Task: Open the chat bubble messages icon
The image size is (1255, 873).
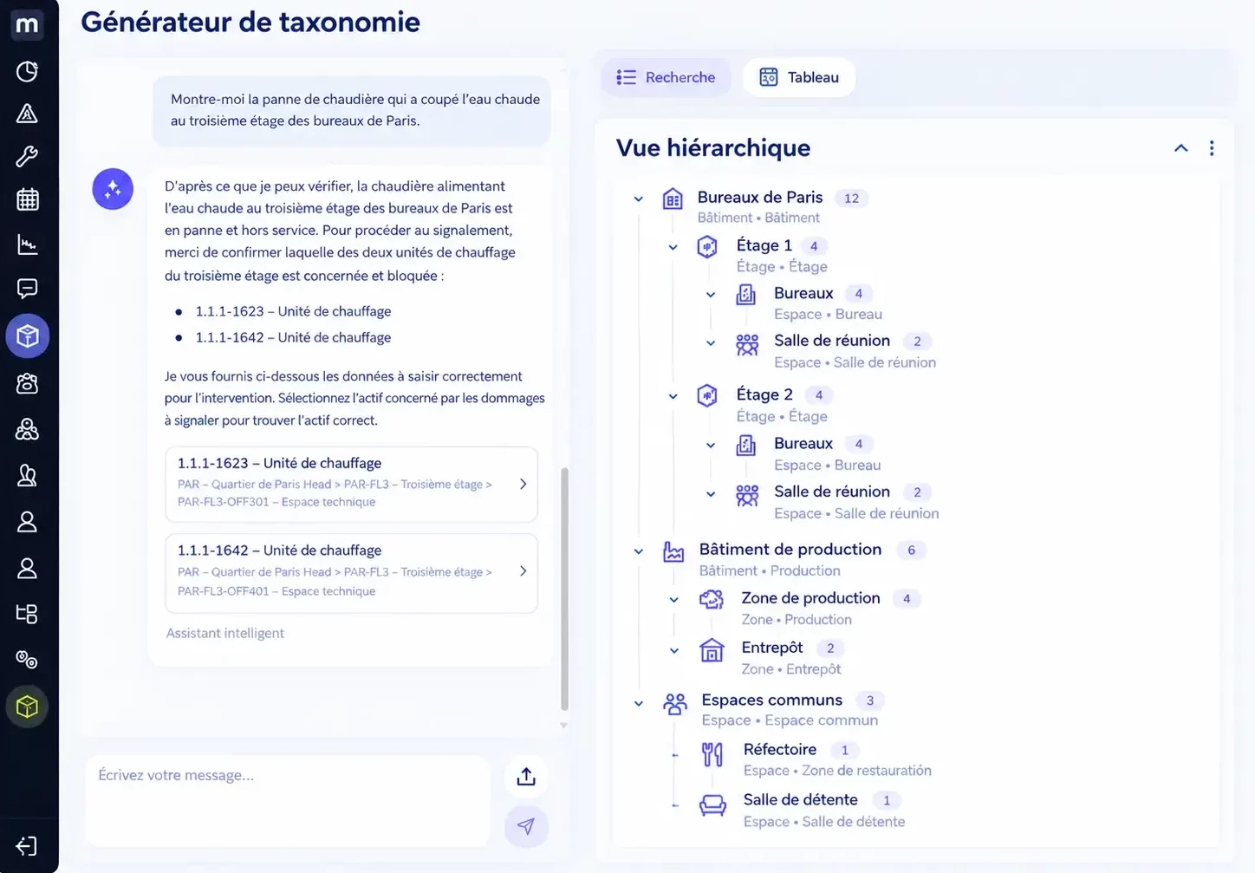Action: click(x=27, y=289)
